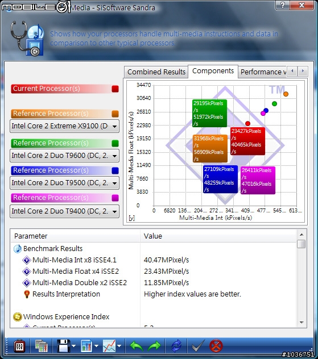Viewport: 318px width, 359px height.
Task: Click the red current processor data point
Action: pos(247,124)
